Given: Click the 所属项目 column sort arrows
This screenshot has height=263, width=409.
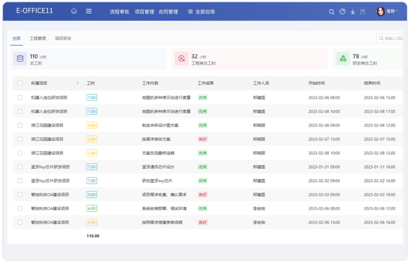Looking at the screenshot, I should (x=77, y=83).
